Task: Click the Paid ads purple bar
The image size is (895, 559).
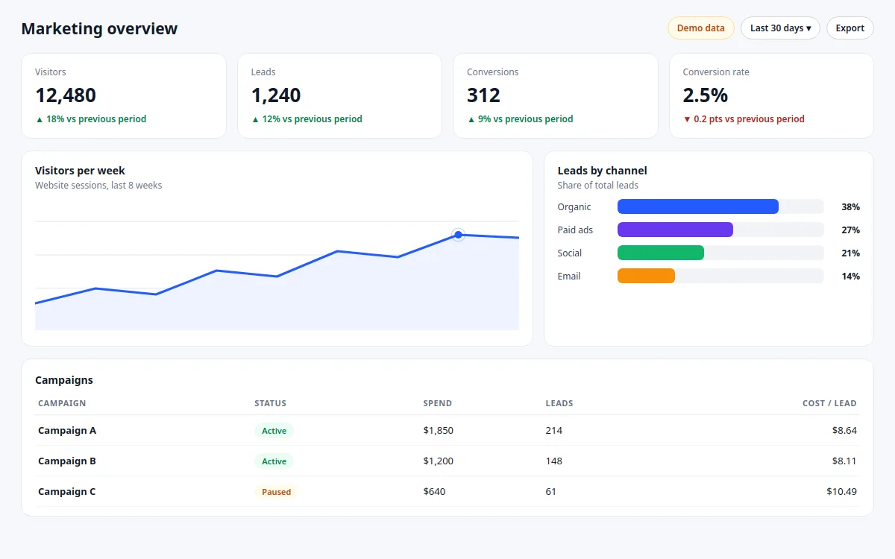Action: 675,230
